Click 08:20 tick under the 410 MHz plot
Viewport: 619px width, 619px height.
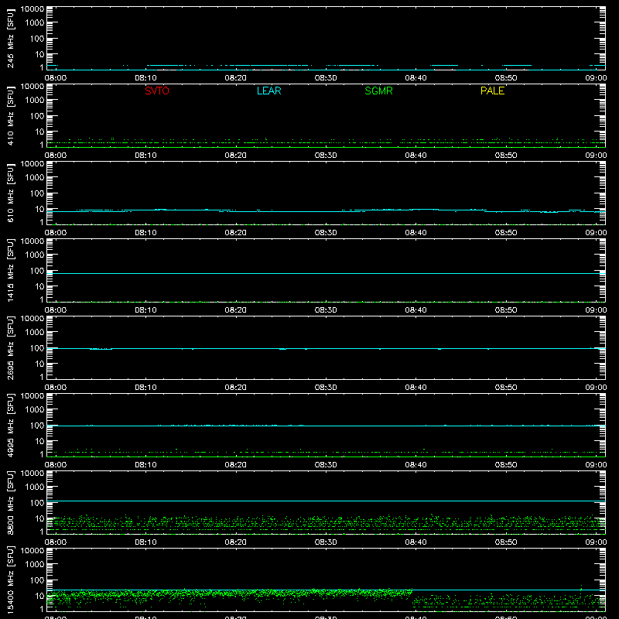(x=236, y=156)
